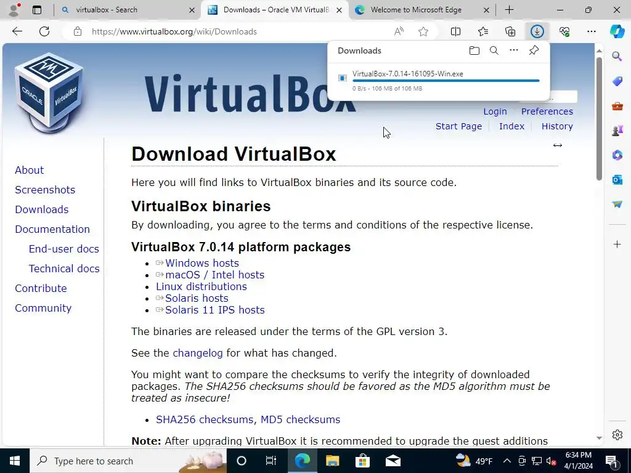Close the virtualbox - Search tab
Image resolution: width=631 pixels, height=473 pixels.
[192, 10]
